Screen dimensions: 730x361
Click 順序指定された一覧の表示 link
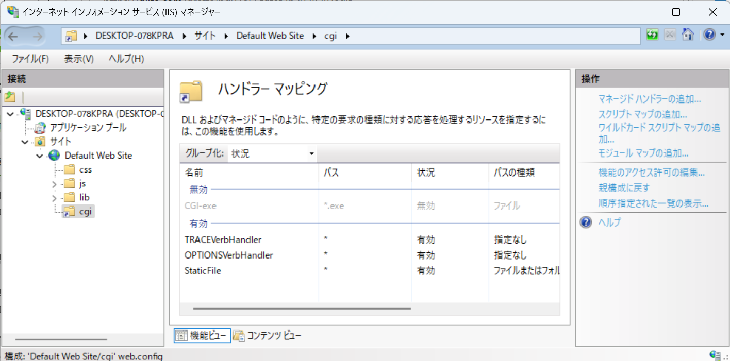pyautogui.click(x=654, y=203)
